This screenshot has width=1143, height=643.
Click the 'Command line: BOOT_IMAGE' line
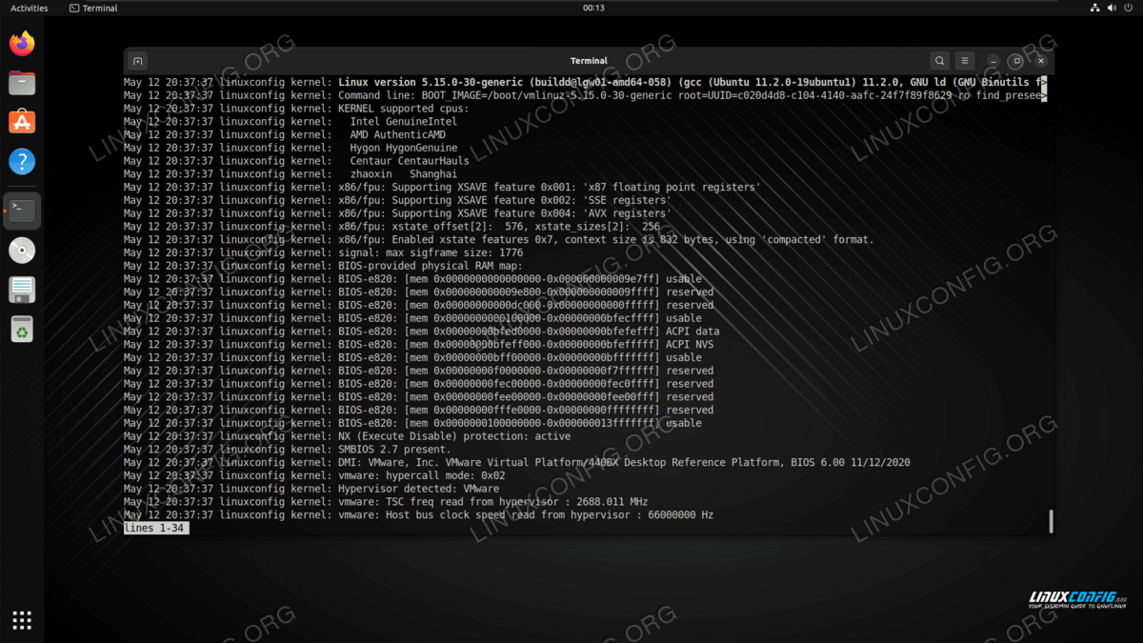(x=585, y=96)
